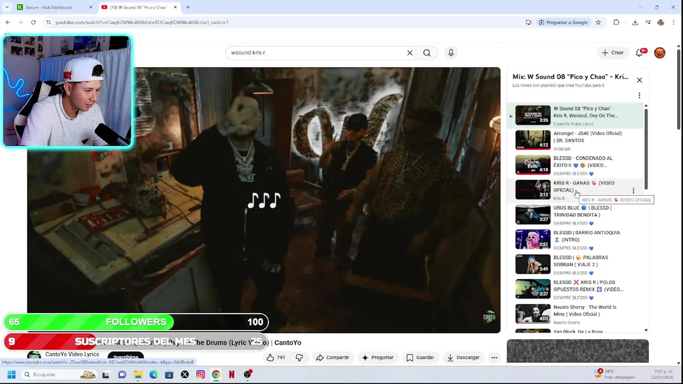The width and height of the screenshot is (683, 384).
Task: Dislike the video with thumbs-down
Action: [x=299, y=357]
